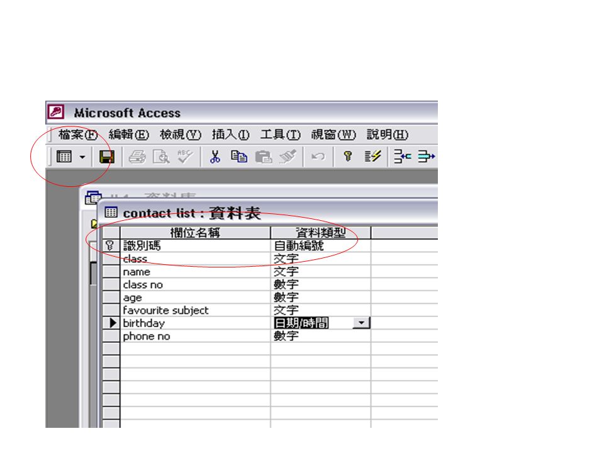Click the Paste clipboard icon
Viewport: 604px width, 453px height.
(264, 157)
